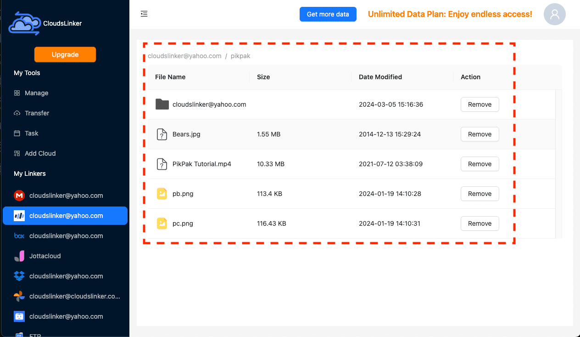Go to the Task page

point(65,133)
